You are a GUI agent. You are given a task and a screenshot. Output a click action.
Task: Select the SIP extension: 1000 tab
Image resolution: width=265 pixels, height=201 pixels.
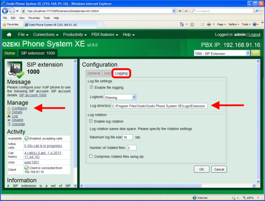38,53
